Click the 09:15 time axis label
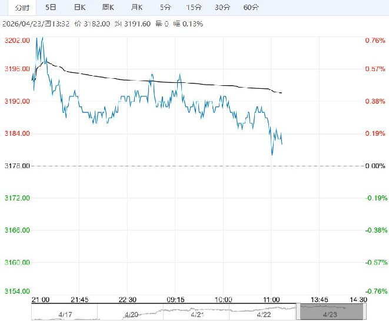The height and width of the screenshot is (321, 389). [177, 299]
